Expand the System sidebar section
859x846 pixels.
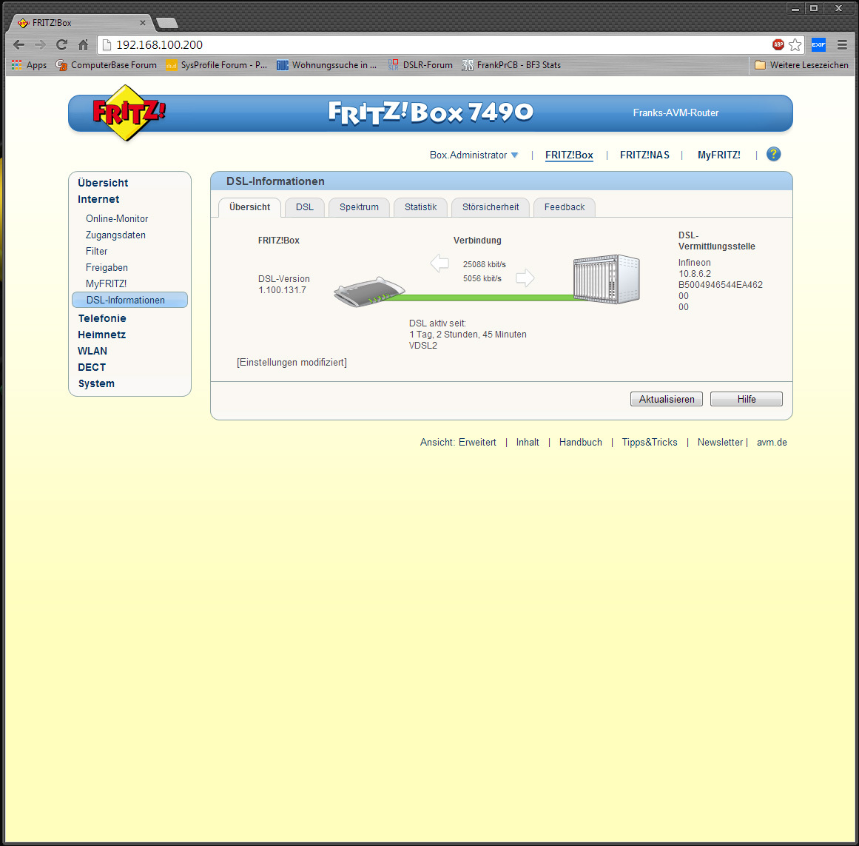[96, 384]
